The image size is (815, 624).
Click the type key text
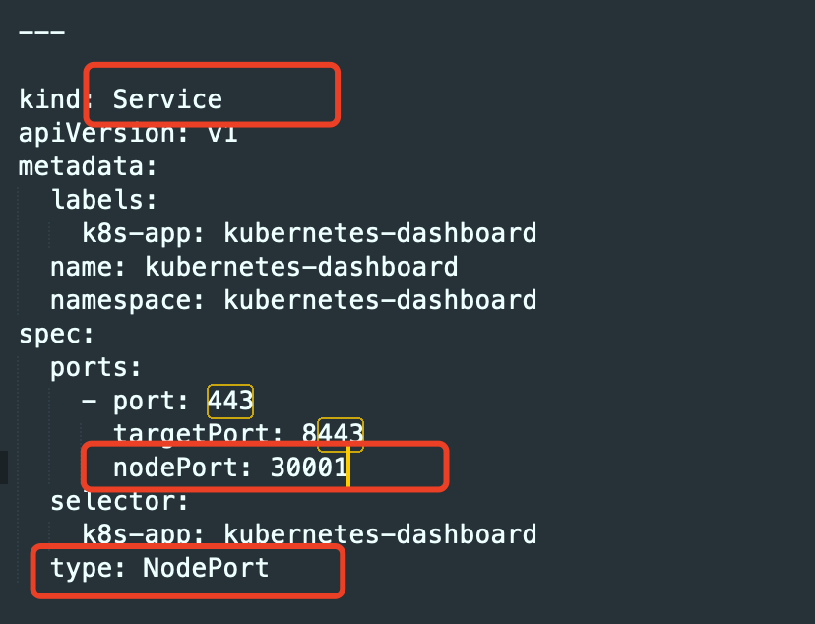(x=89, y=569)
